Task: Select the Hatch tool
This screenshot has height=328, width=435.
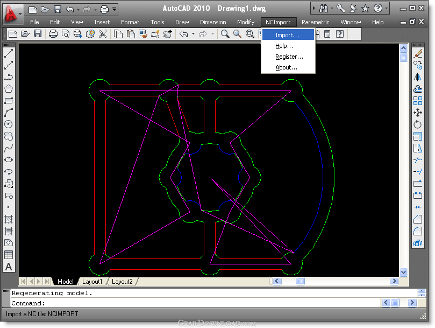Action: (x=8, y=219)
